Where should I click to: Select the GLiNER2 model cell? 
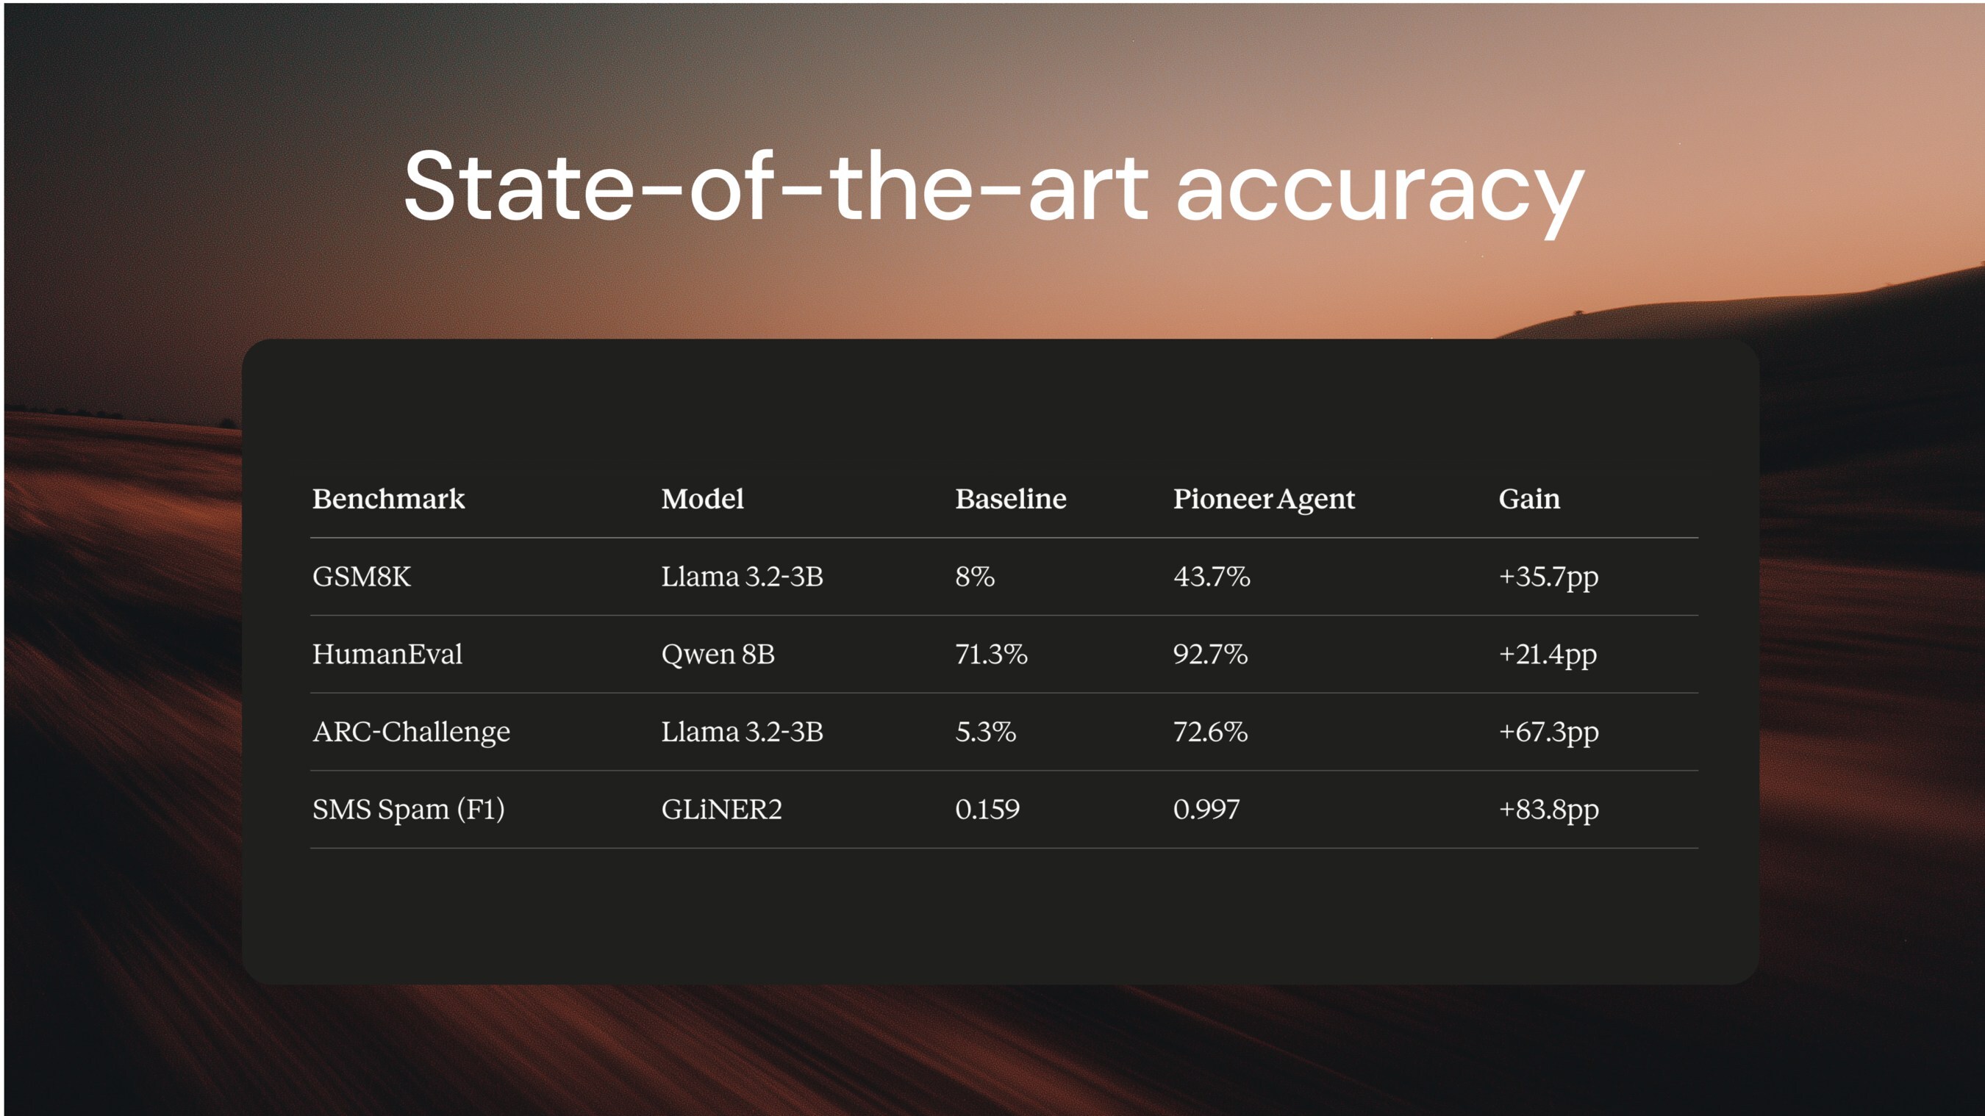coord(721,810)
